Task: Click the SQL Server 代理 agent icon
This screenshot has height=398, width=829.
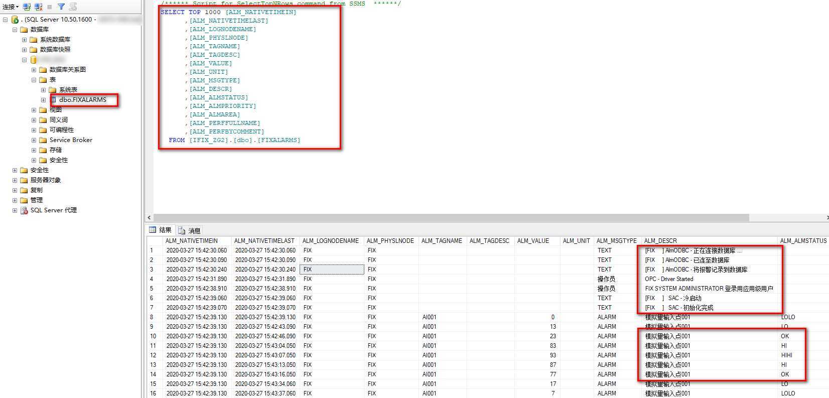Action: [x=24, y=210]
